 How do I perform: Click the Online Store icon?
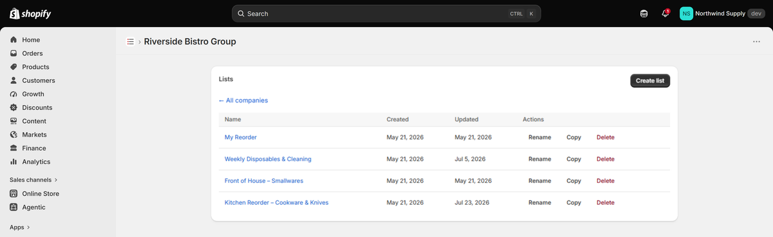tap(14, 194)
